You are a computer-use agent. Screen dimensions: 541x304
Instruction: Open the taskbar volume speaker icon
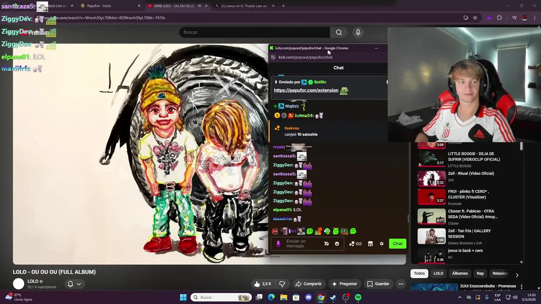[x=515, y=298]
